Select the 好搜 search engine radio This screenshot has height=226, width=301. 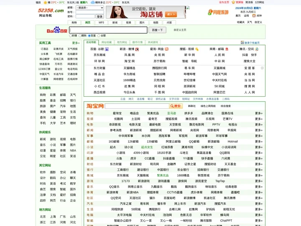coord(71,36)
